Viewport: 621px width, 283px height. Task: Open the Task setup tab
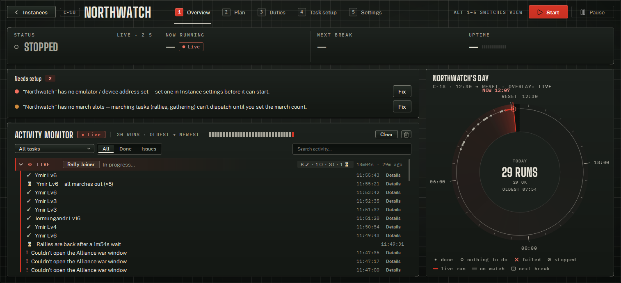coord(317,12)
